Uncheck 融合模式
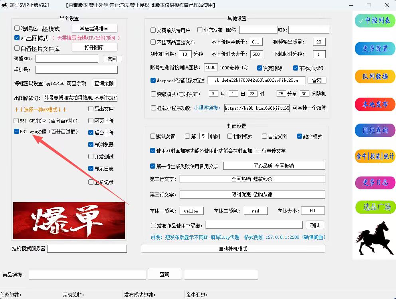This screenshot has width=396, height=299. pos(299,136)
